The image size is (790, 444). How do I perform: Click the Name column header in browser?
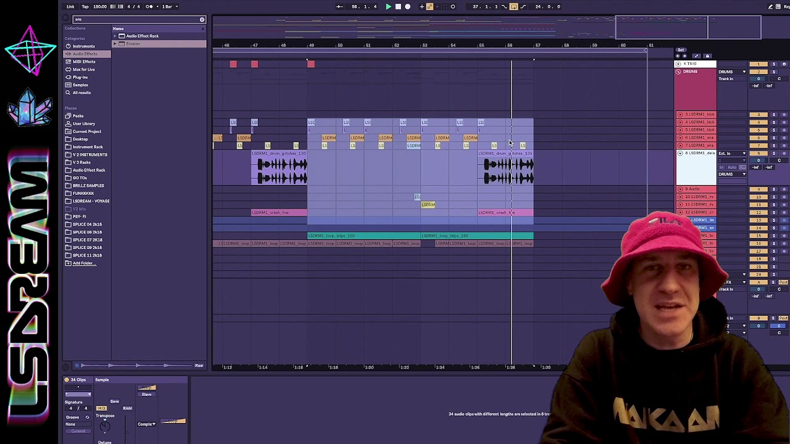159,29
